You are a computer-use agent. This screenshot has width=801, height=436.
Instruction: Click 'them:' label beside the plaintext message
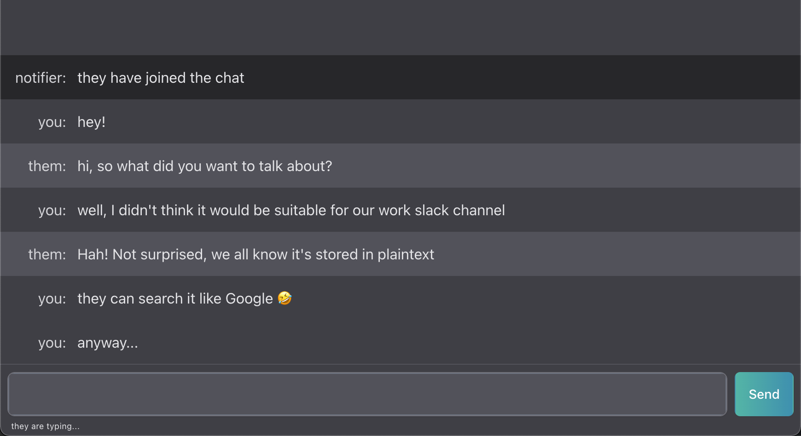tap(47, 254)
